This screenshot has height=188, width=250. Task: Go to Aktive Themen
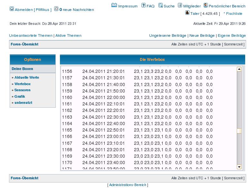tap(68, 35)
